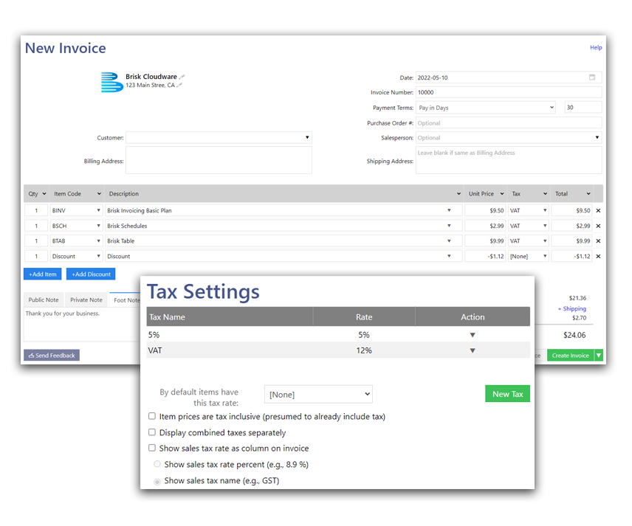The height and width of the screenshot is (526, 632).
Task: Open action arrow for the 5% tax row
Action: click(x=473, y=335)
